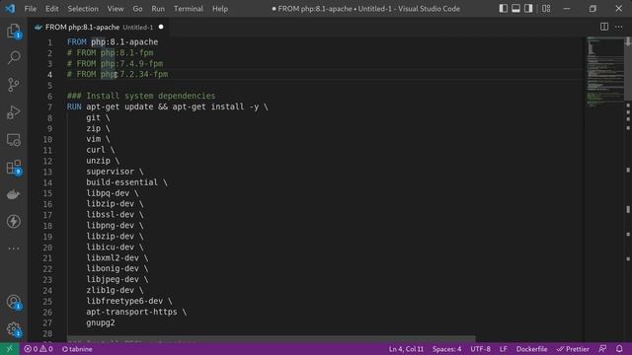Image resolution: width=632 pixels, height=355 pixels.
Task: Go to line via Ln 4, Col 11
Action: tap(406, 349)
